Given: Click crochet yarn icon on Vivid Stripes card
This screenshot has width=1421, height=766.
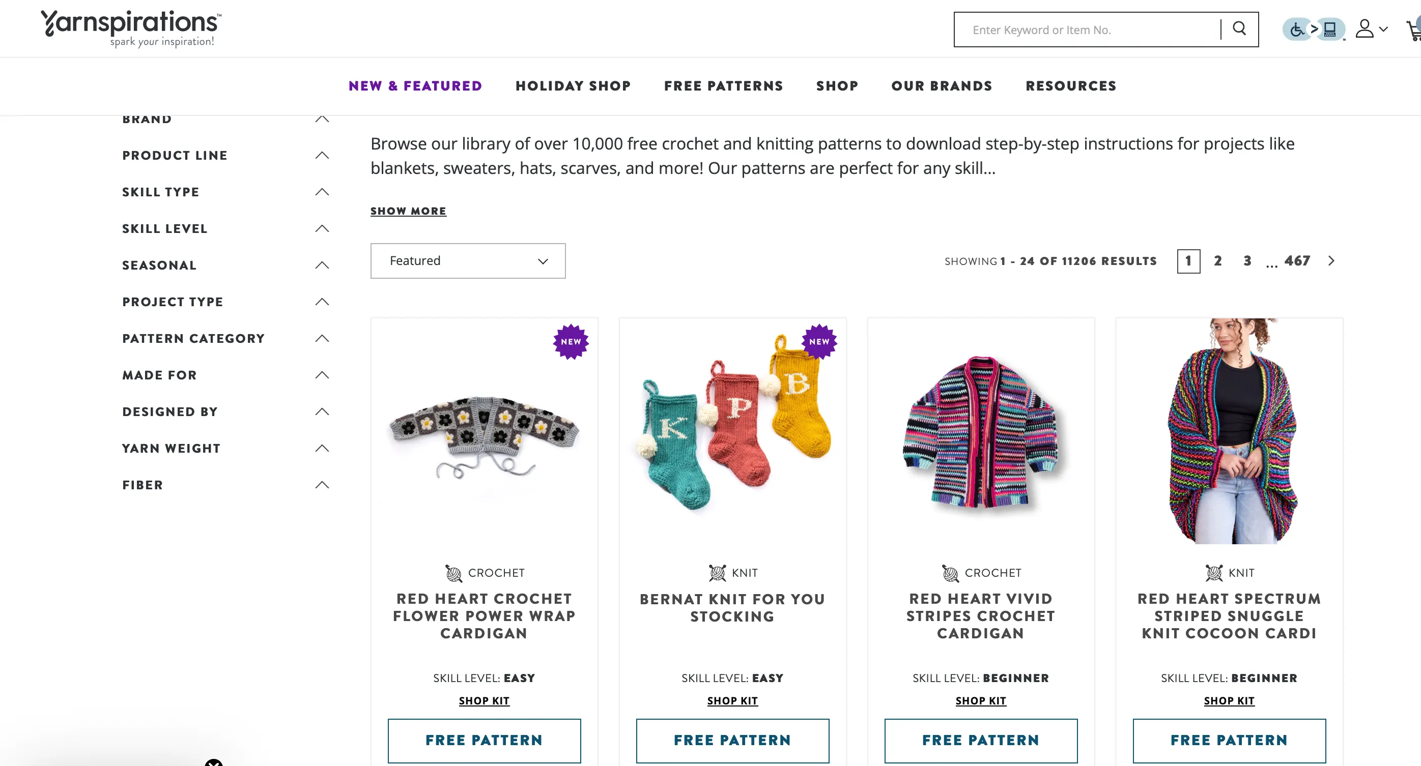Looking at the screenshot, I should pos(950,573).
